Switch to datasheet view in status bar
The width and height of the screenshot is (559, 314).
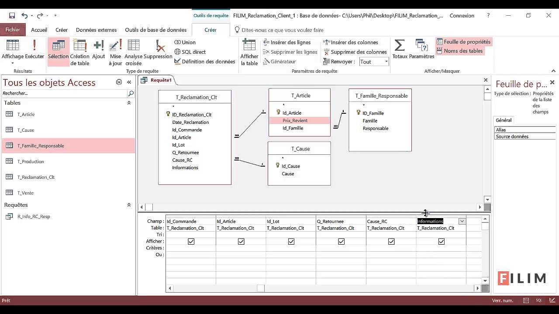coord(526,300)
